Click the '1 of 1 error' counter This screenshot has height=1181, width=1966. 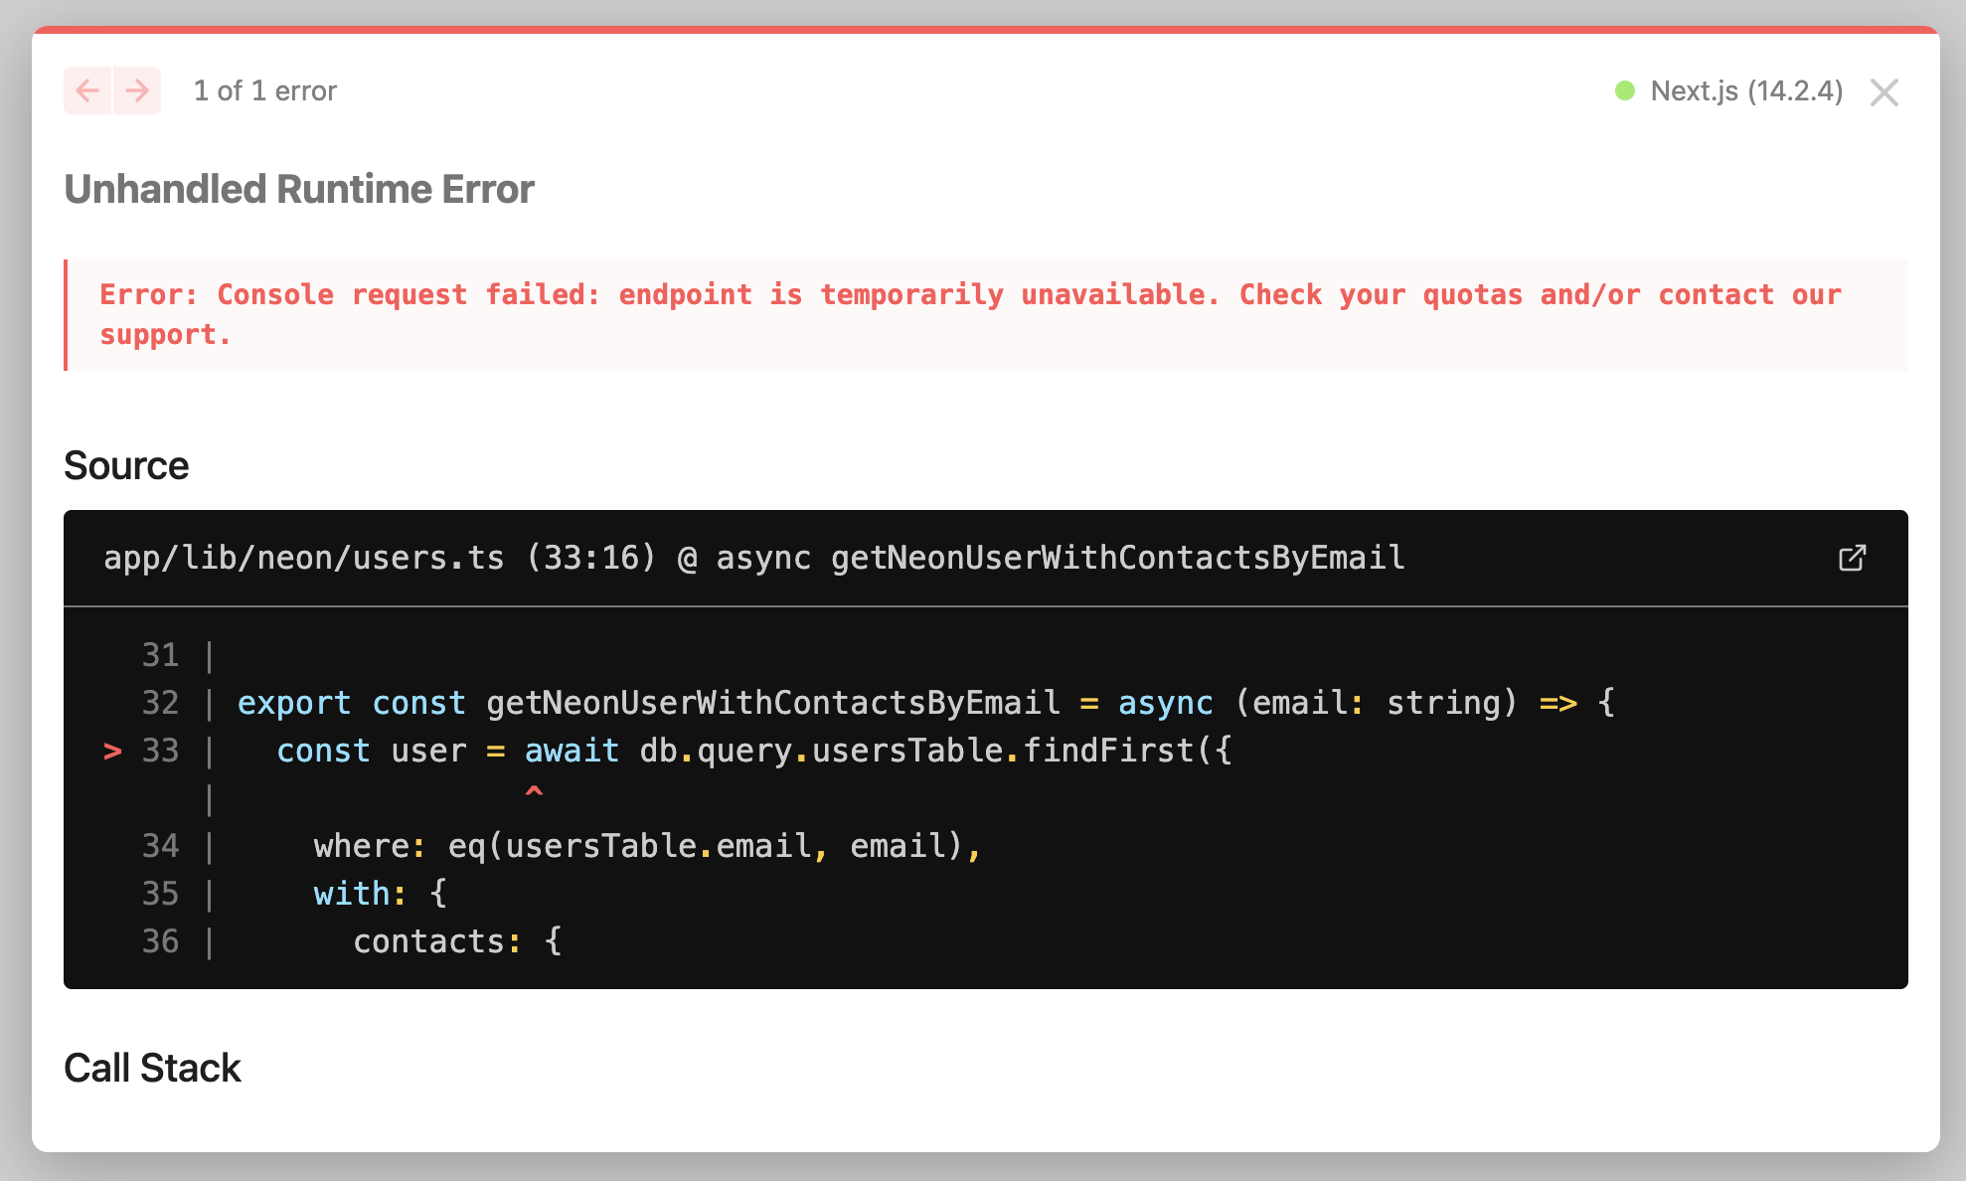265,91
